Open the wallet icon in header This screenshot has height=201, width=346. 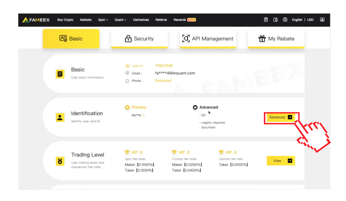tap(275, 19)
